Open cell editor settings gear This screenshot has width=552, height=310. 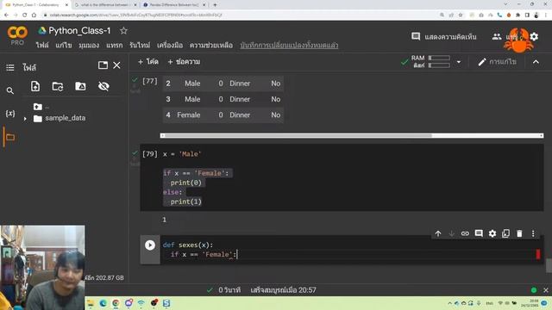pyautogui.click(x=492, y=233)
